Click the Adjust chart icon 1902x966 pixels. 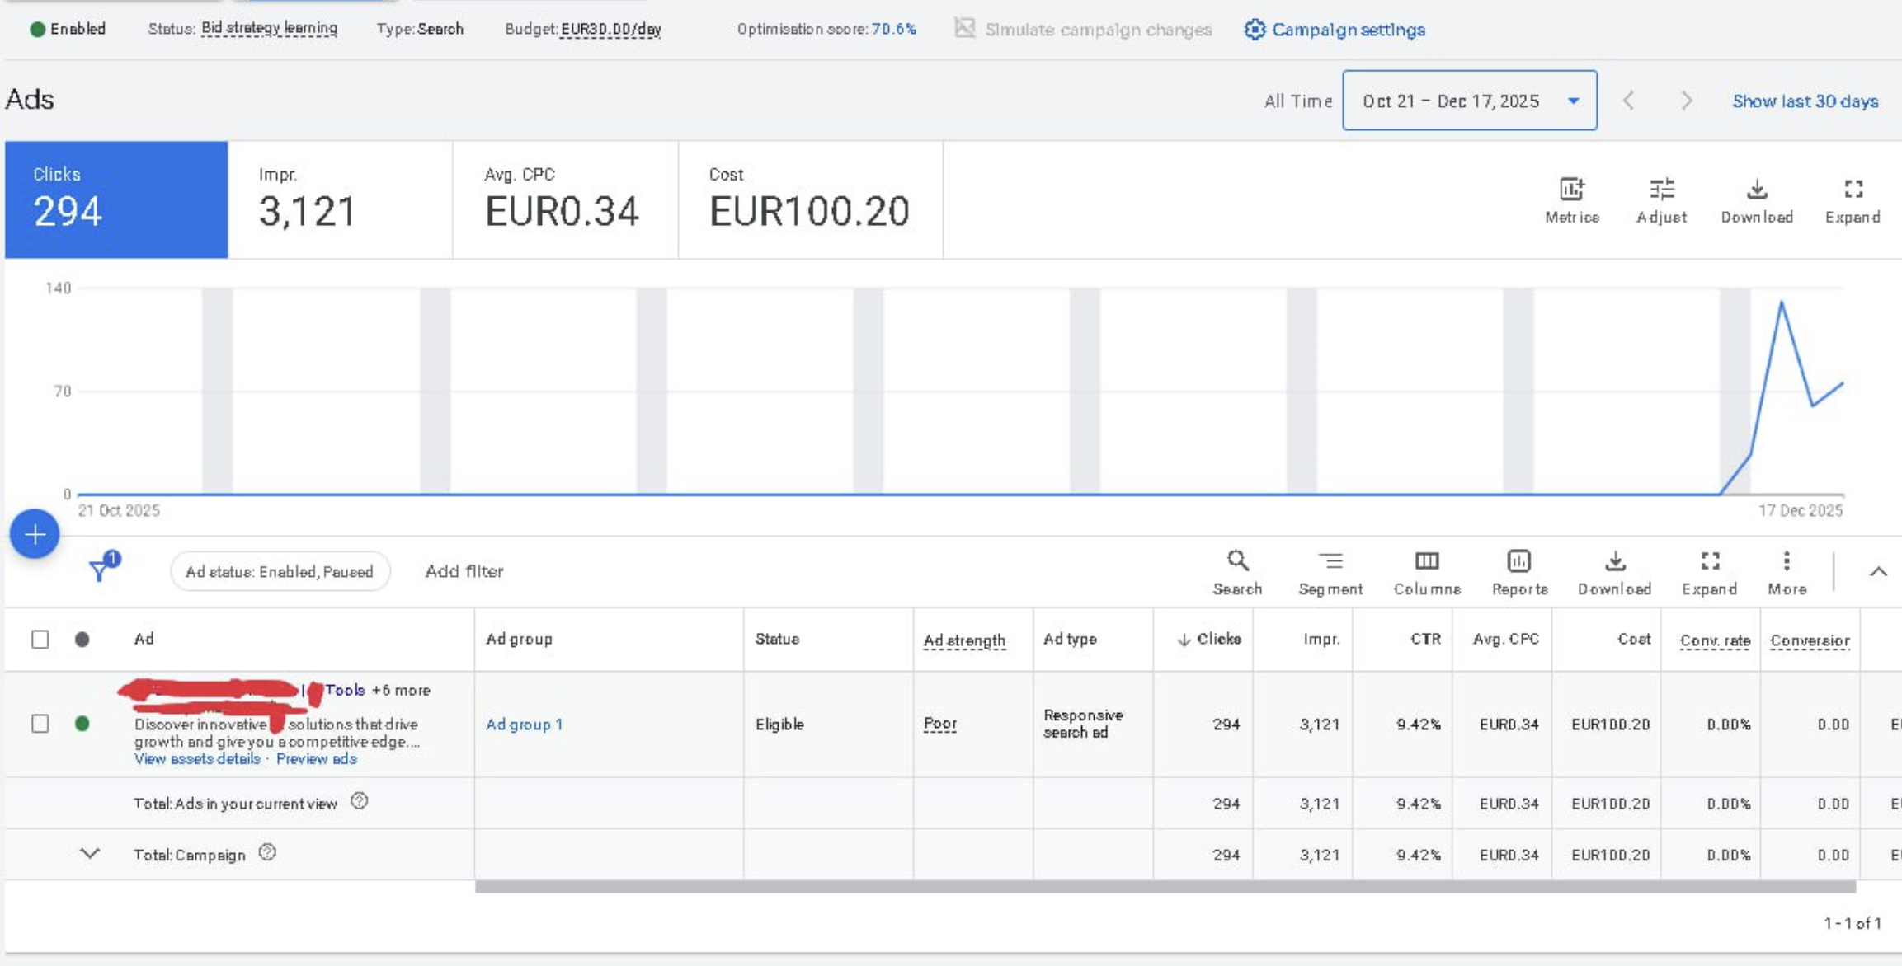pyautogui.click(x=1661, y=199)
